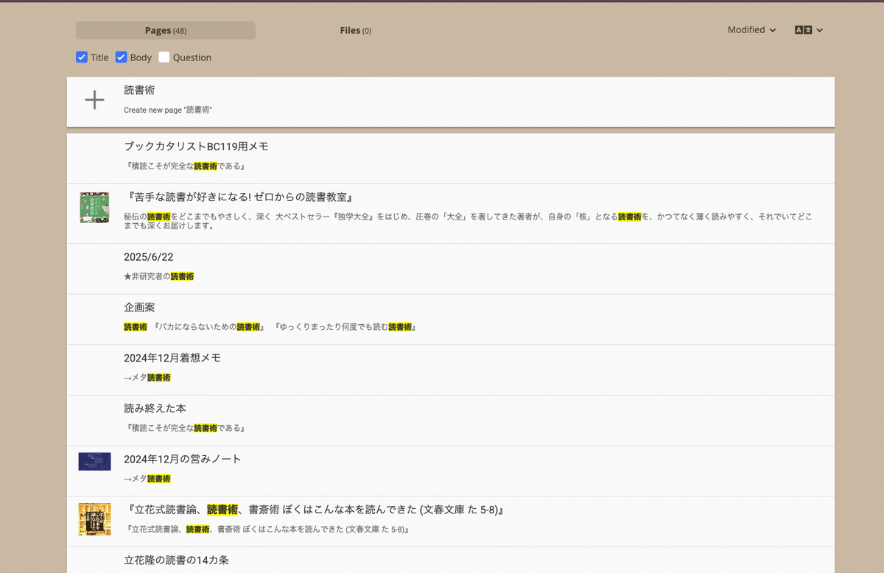Viewport: 884px width, 573px height.
Task: Click the plus icon to create new page
Action: 94,99
